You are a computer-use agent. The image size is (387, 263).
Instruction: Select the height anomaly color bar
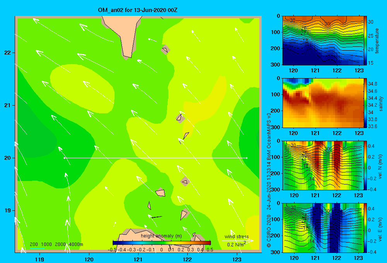point(162,243)
